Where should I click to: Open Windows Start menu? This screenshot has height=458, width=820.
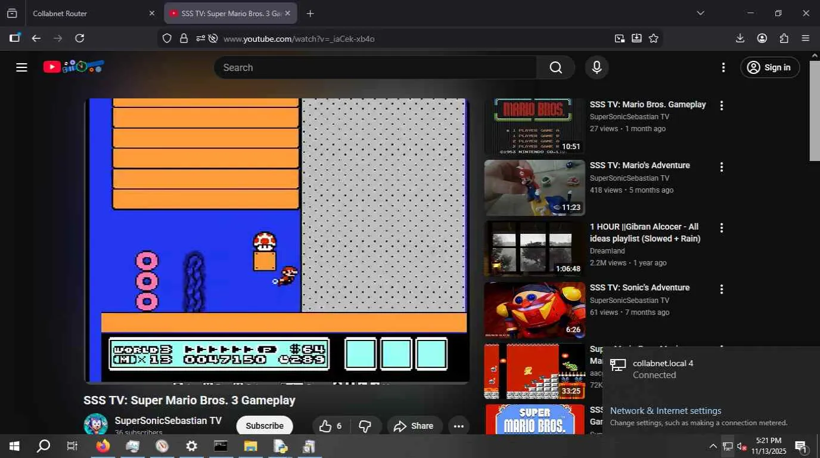pos(14,446)
